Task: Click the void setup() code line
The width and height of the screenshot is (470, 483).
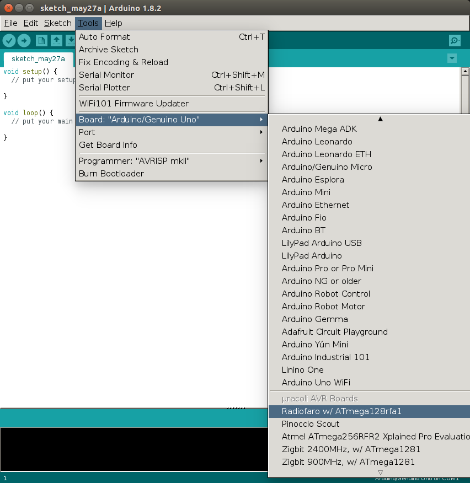Action: (30, 72)
